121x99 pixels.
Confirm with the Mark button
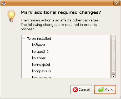[x=105, y=90]
